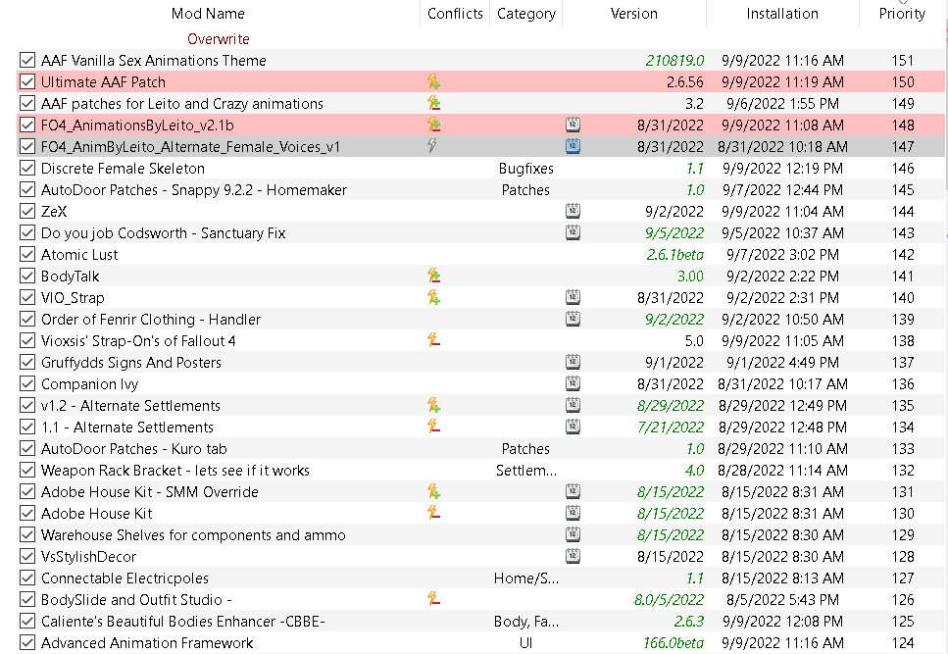Click BodySlide and Outfit Studio conflict icon

(433, 600)
